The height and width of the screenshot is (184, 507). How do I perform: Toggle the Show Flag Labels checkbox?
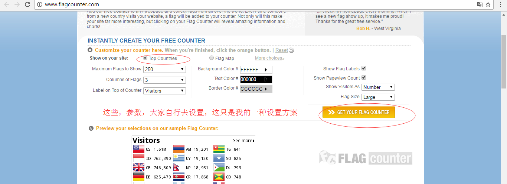[x=364, y=68]
